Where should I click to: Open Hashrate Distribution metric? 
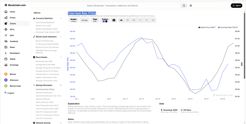[x=44, y=93]
